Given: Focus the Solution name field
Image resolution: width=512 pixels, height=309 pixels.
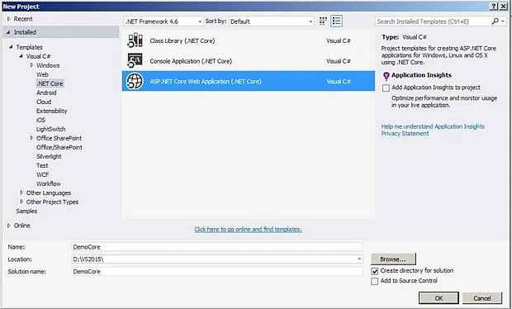Looking at the screenshot, I should pos(217,272).
